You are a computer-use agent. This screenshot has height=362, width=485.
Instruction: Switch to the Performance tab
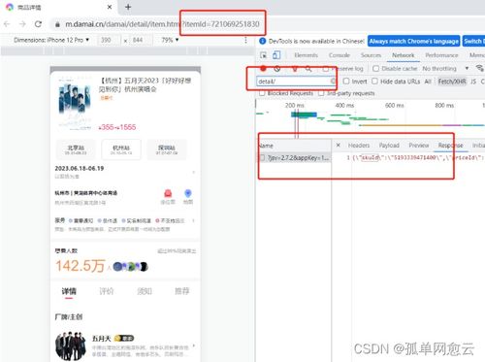tap(441, 55)
